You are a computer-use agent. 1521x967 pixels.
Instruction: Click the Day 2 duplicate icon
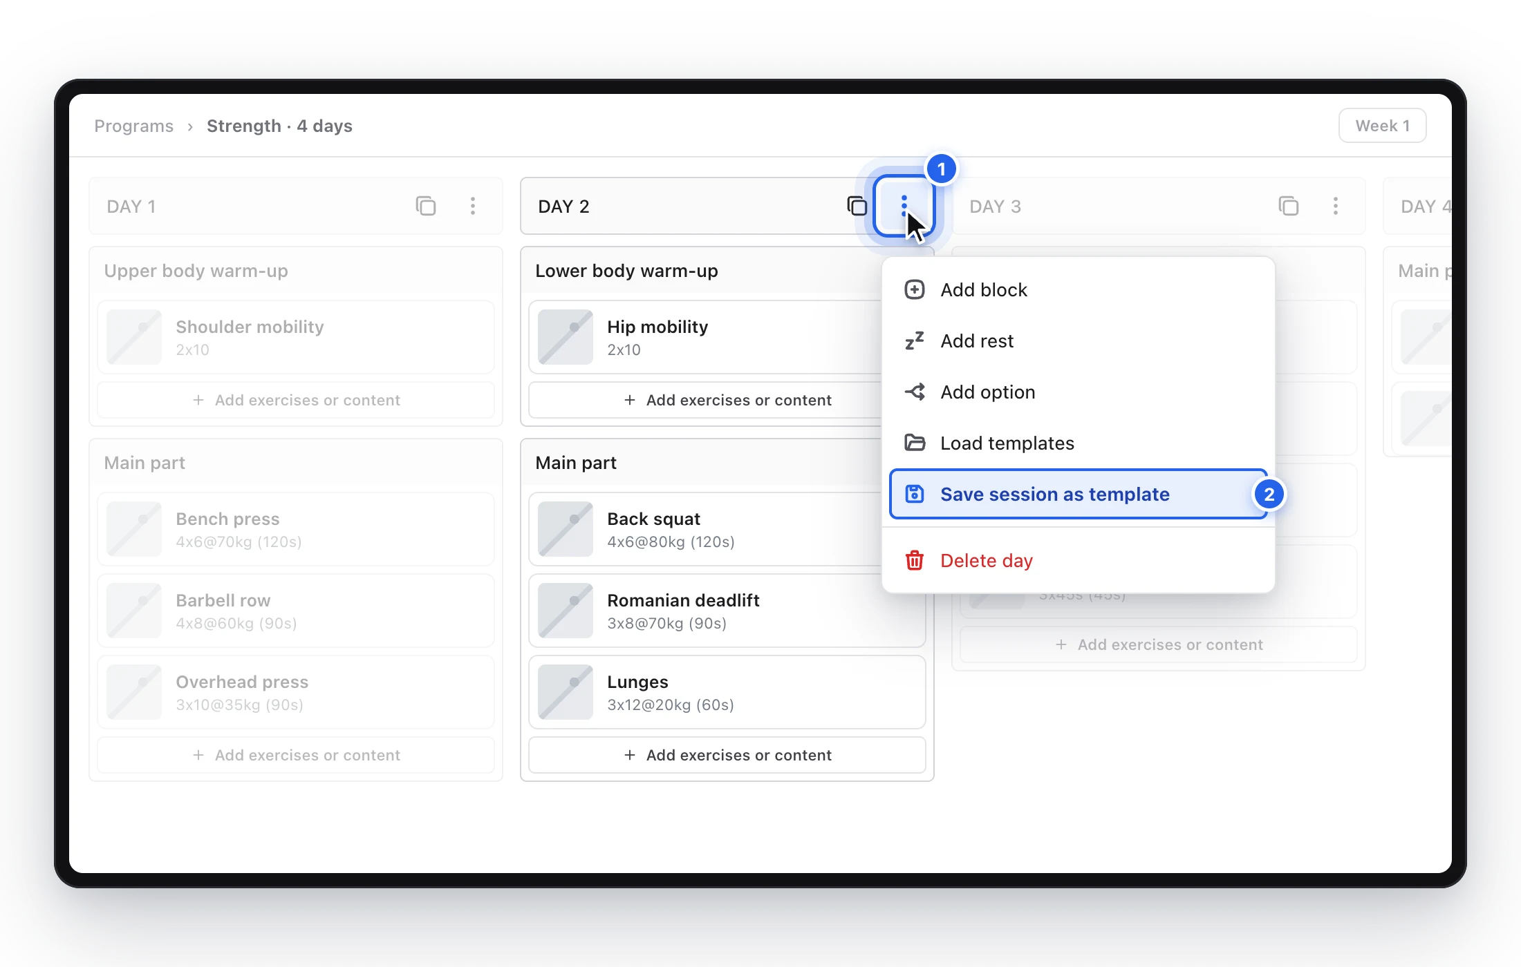pyautogui.click(x=857, y=206)
